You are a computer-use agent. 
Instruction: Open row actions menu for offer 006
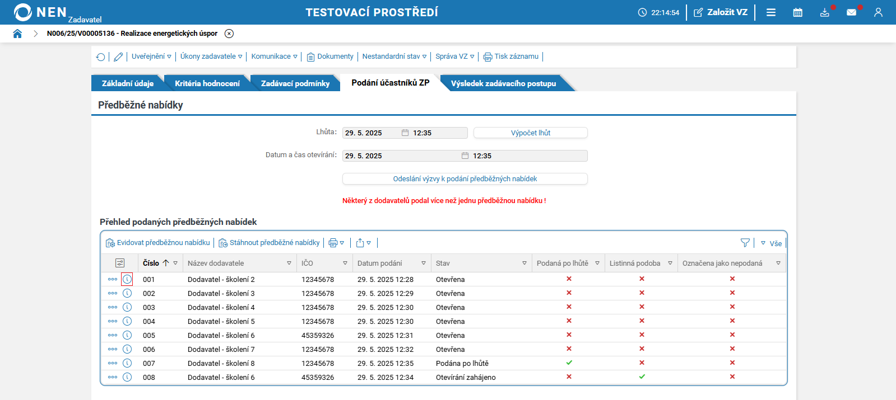tap(113, 349)
